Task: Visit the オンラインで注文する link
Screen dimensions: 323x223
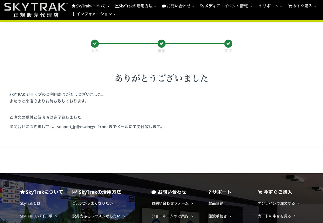Action: pos(278,203)
